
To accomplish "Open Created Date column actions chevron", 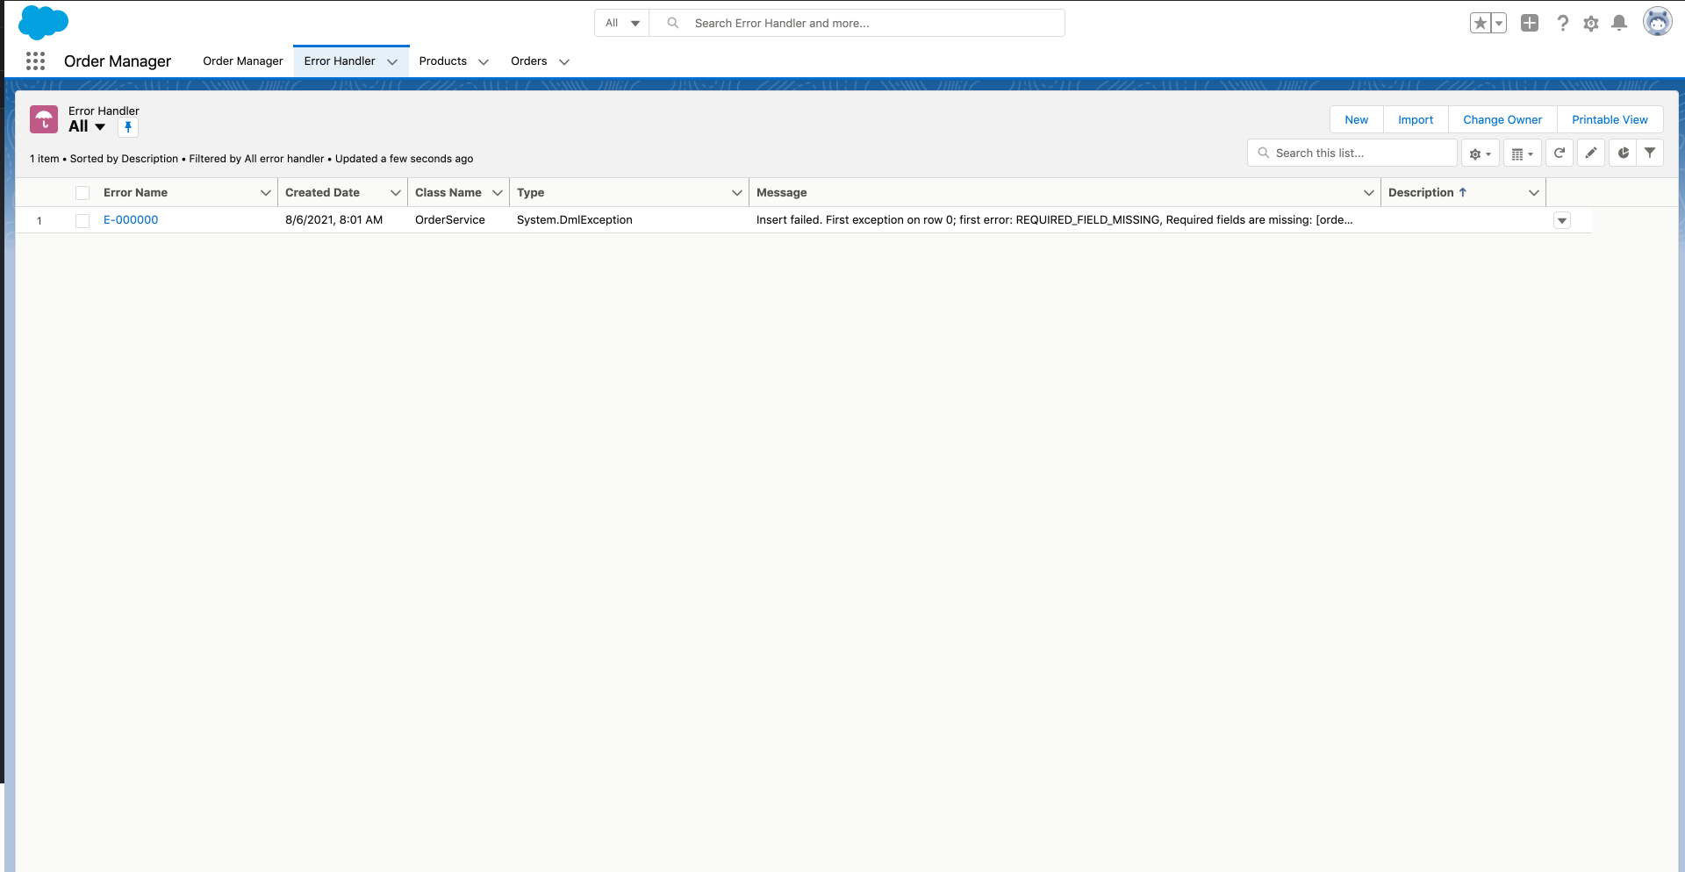I will click(x=395, y=193).
